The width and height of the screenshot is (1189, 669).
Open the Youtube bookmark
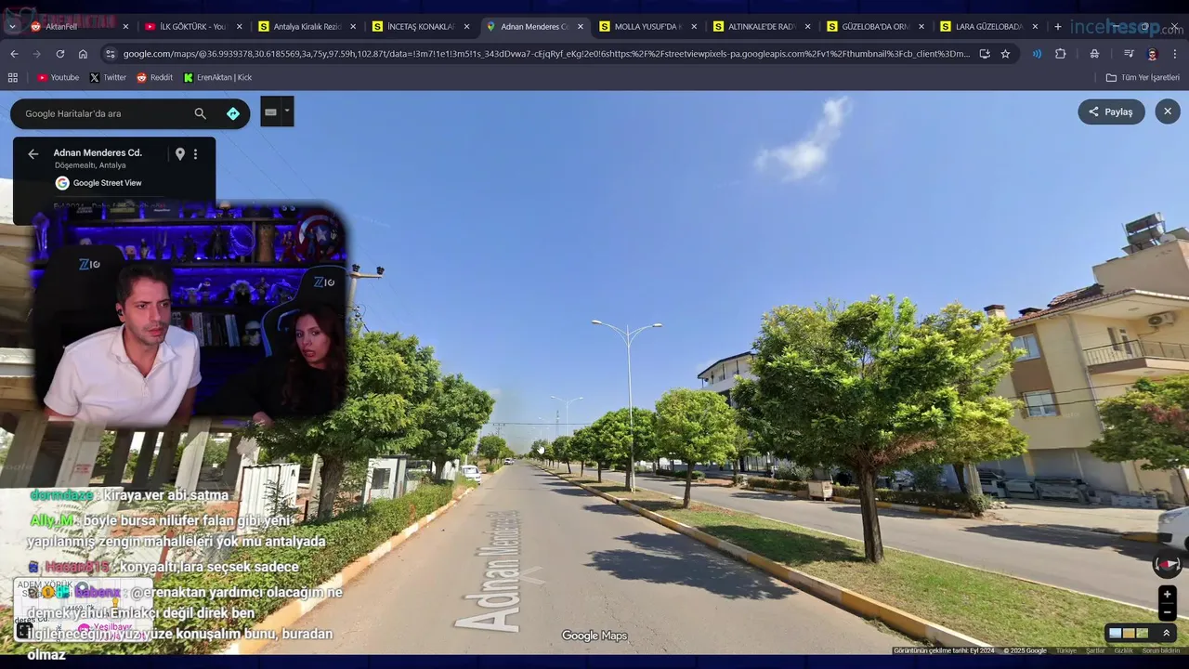(58, 78)
